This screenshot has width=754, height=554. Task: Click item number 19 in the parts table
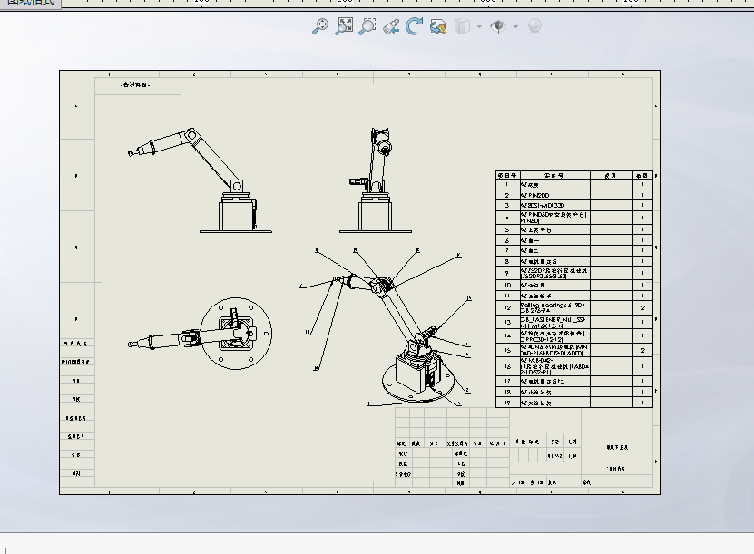tap(507, 403)
